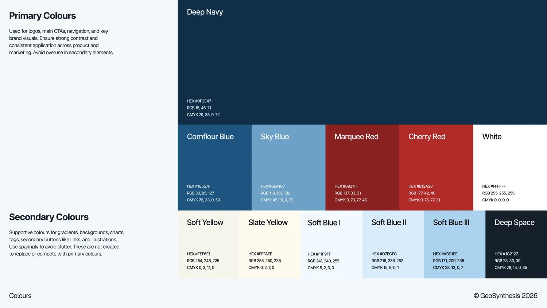547x308 pixels.
Task: Click the © GeoSynthesis 2026 copyright text
Action: click(x=505, y=296)
